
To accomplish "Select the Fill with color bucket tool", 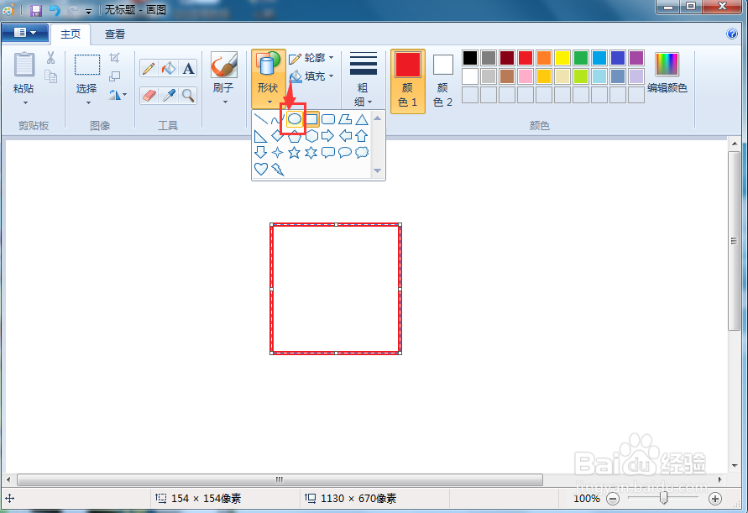I will tap(169, 68).
